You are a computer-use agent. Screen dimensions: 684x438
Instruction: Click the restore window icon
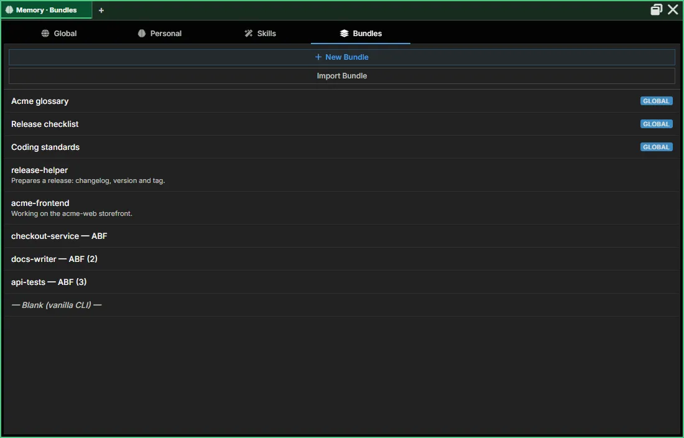[x=656, y=9]
